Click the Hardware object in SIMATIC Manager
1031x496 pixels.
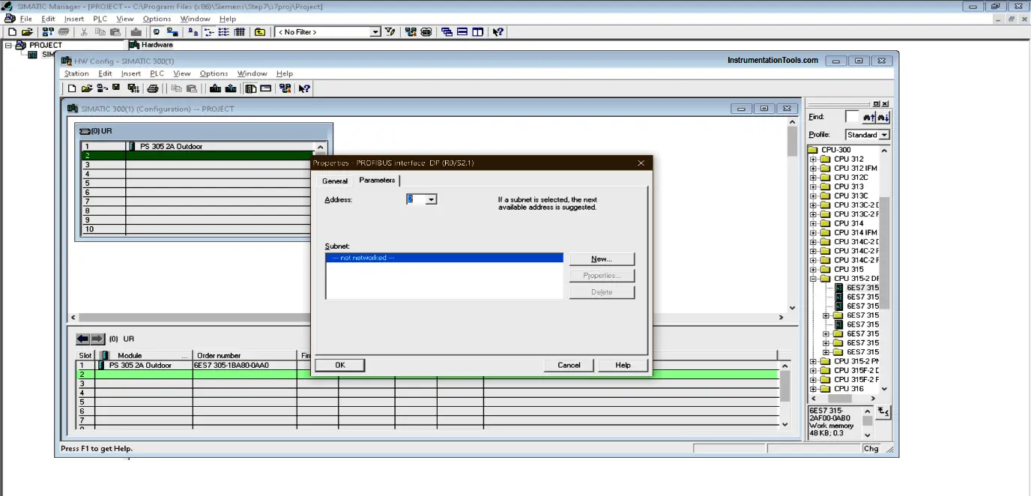point(150,45)
